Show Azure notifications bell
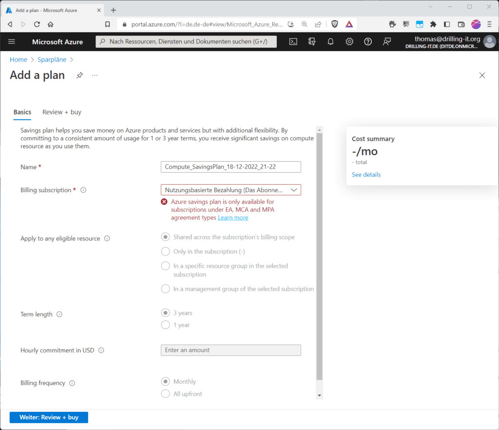This screenshot has width=499, height=430. [x=331, y=42]
